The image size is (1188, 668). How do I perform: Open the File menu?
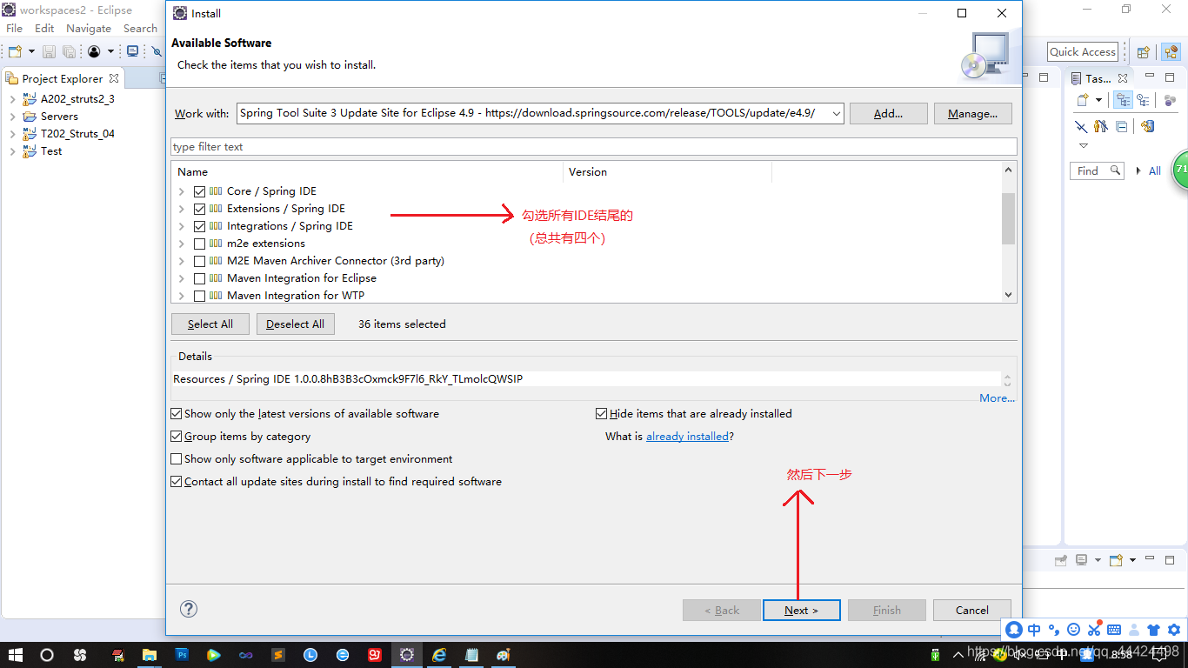[14, 28]
